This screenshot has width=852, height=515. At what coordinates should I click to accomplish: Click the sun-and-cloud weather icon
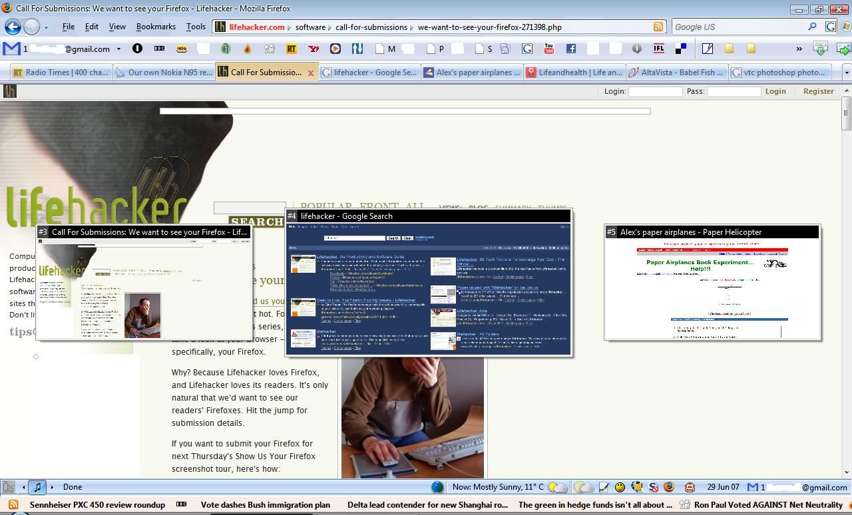tap(557, 487)
